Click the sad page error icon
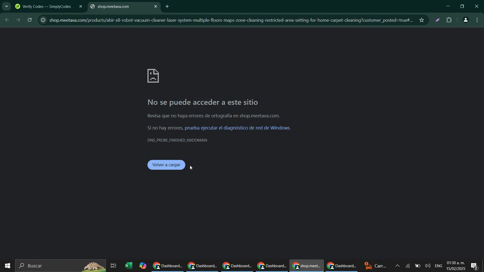 (x=153, y=76)
